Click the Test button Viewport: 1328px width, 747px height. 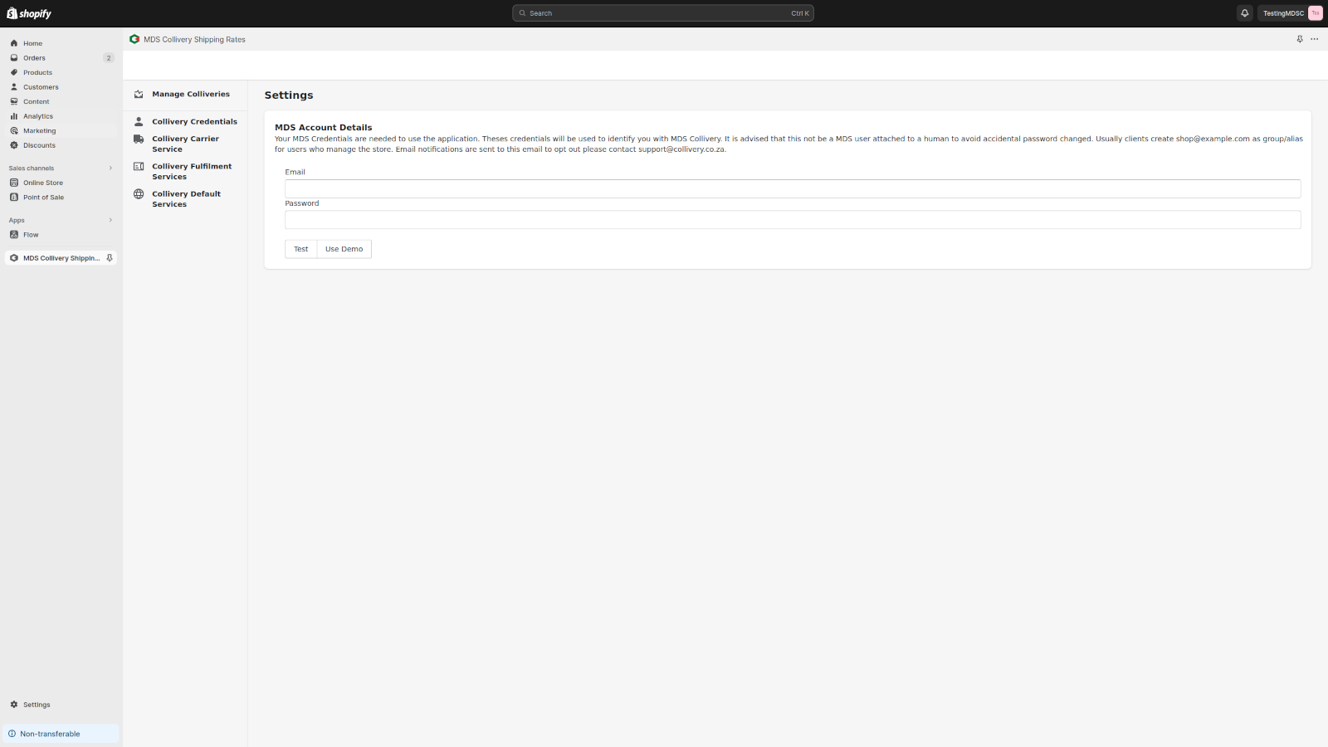point(300,249)
